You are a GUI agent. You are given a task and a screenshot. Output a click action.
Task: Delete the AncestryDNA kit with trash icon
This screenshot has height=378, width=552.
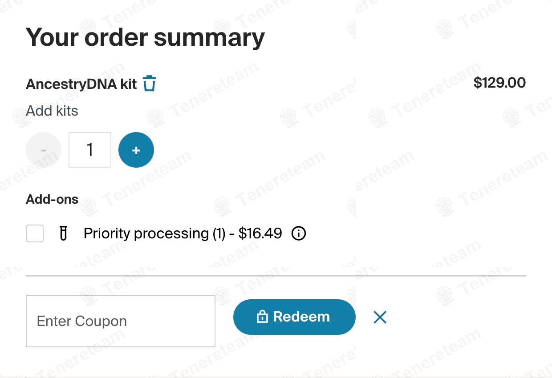coord(150,84)
